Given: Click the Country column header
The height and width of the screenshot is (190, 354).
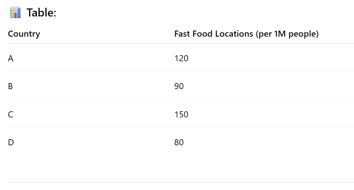Looking at the screenshot, I should click(24, 34).
